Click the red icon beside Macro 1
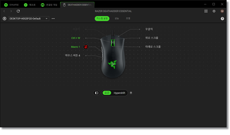The height and width of the screenshot is (135, 230). tap(86, 47)
